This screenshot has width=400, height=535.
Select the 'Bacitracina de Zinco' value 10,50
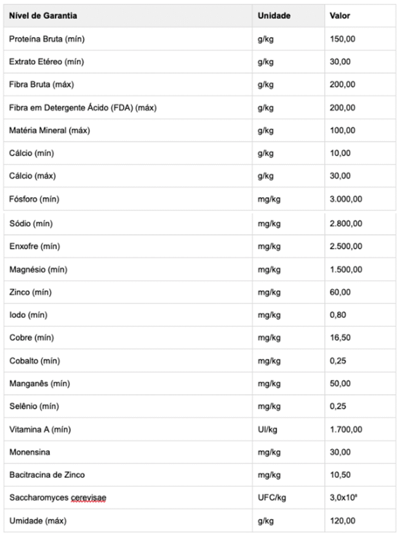click(x=340, y=474)
